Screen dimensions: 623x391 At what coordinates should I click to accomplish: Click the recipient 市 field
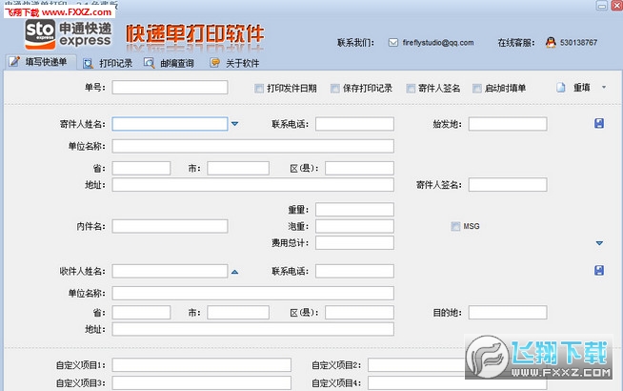tap(238, 313)
